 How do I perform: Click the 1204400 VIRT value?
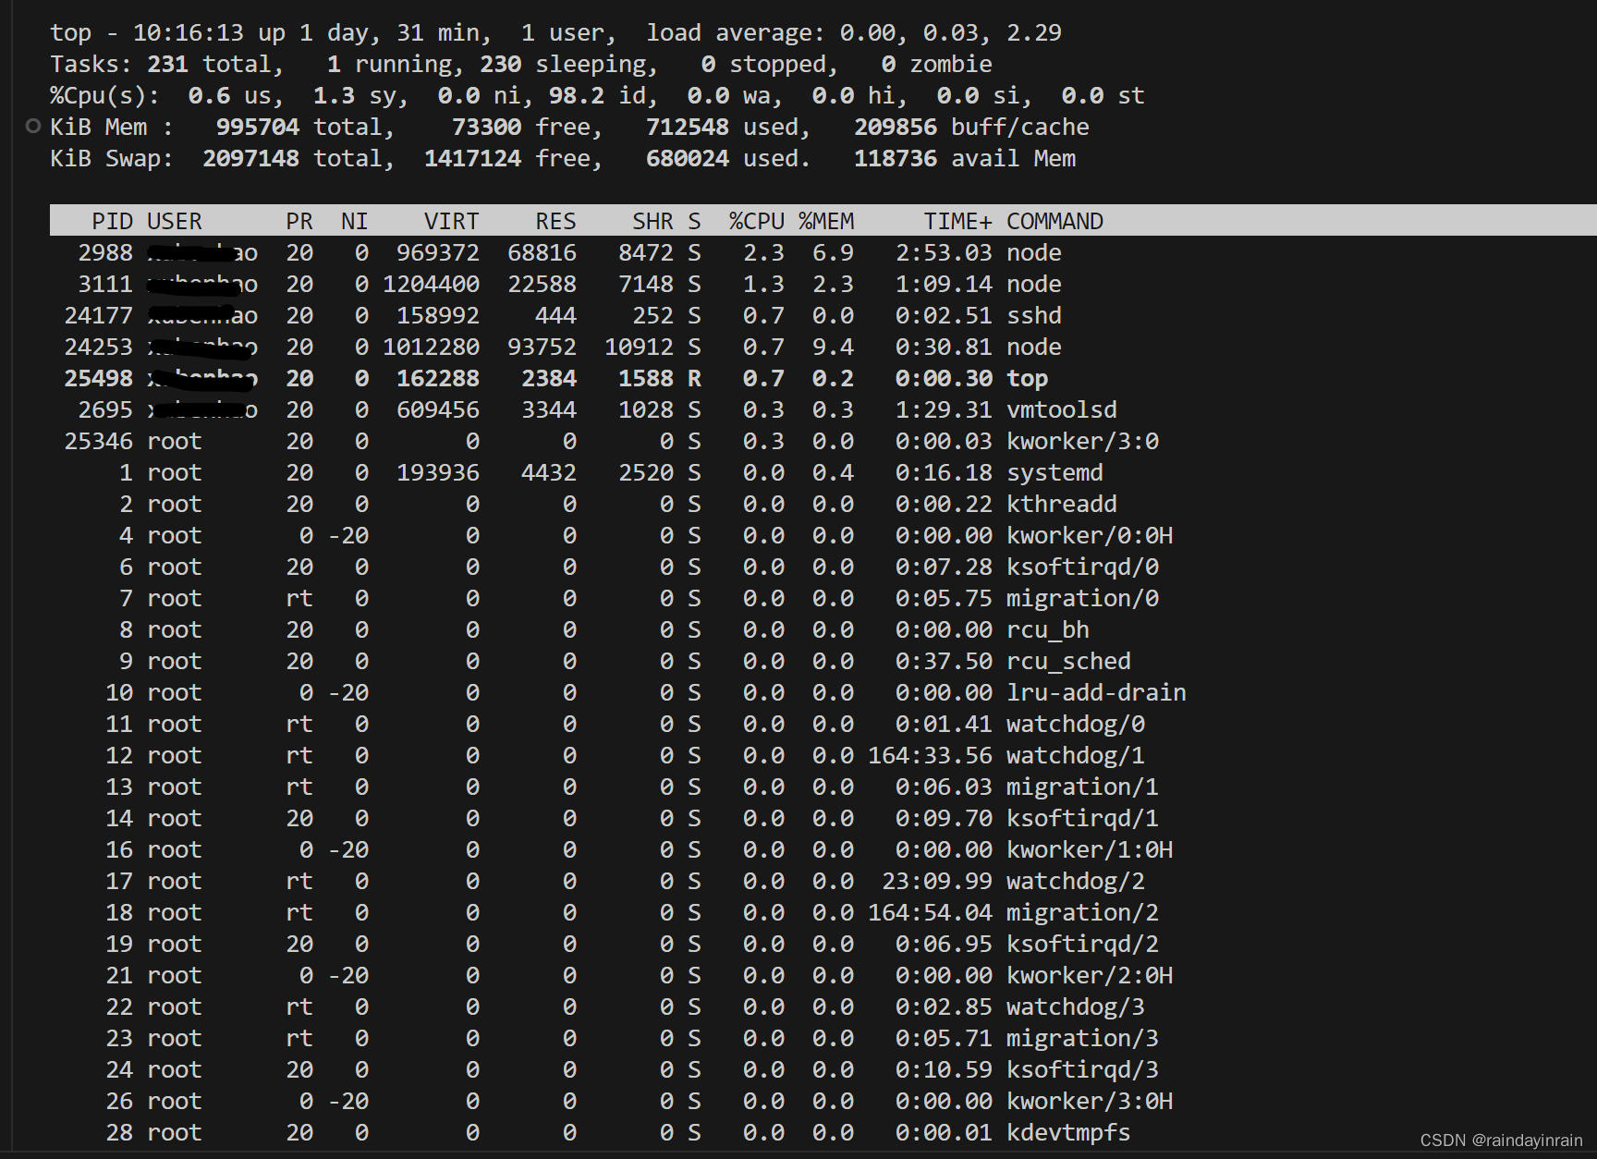coord(431,285)
